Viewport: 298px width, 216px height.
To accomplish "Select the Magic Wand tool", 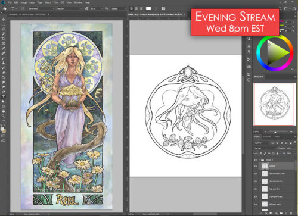I will [x=3, y=34].
